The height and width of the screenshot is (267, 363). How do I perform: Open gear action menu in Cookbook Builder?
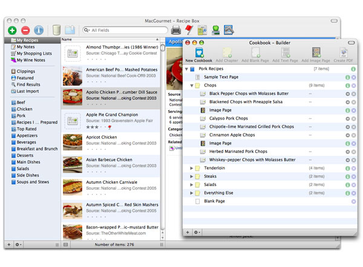pos(197,232)
